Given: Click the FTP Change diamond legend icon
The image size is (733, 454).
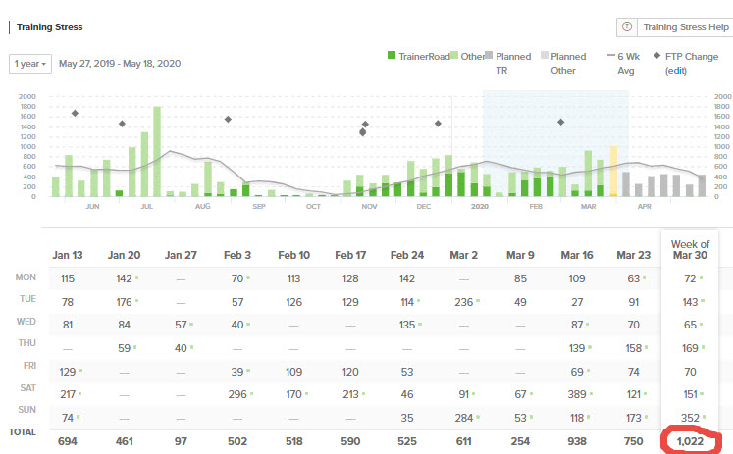Looking at the screenshot, I should tap(656, 55).
